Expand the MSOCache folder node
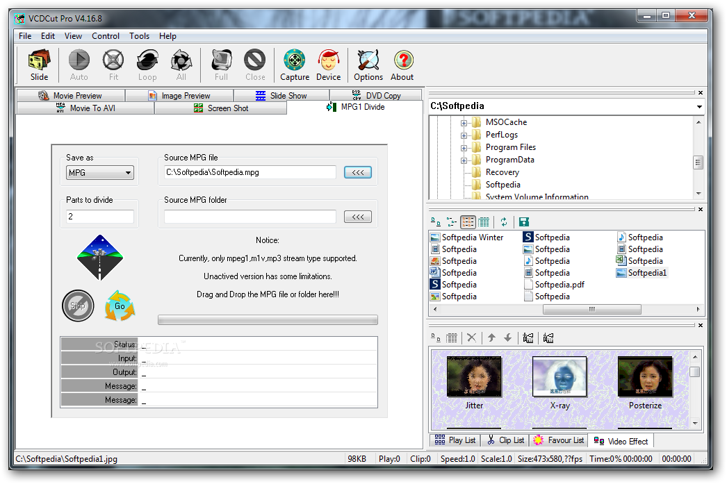The image size is (727, 484). (463, 123)
